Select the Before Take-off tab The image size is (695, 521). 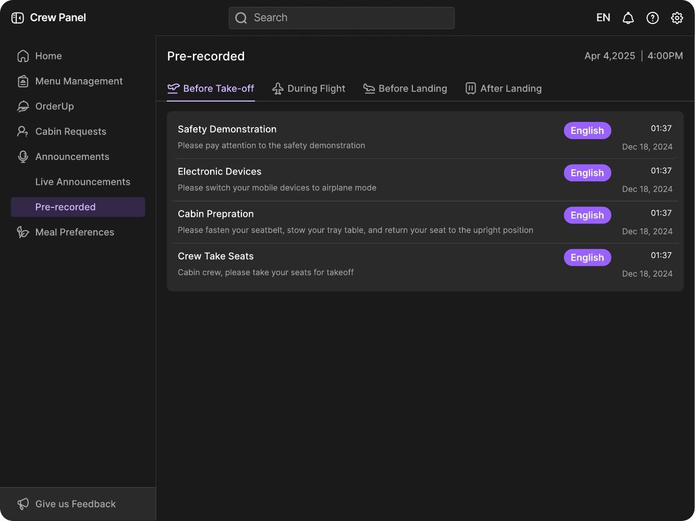[211, 89]
